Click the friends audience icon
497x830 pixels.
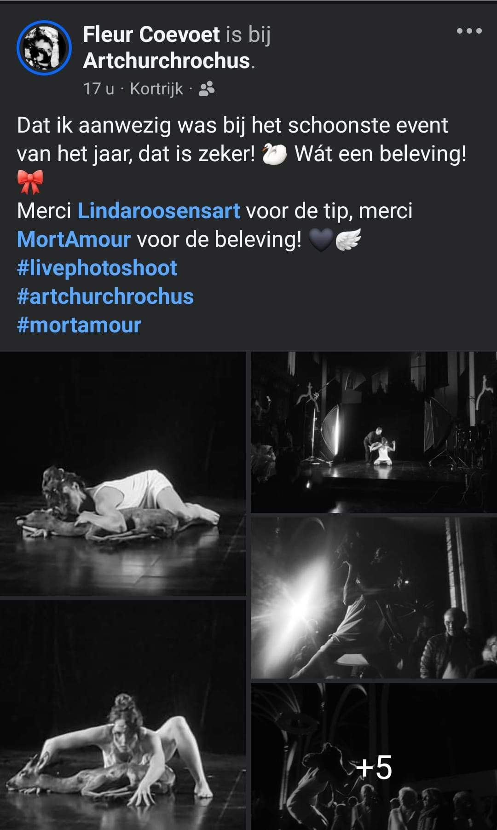(207, 89)
